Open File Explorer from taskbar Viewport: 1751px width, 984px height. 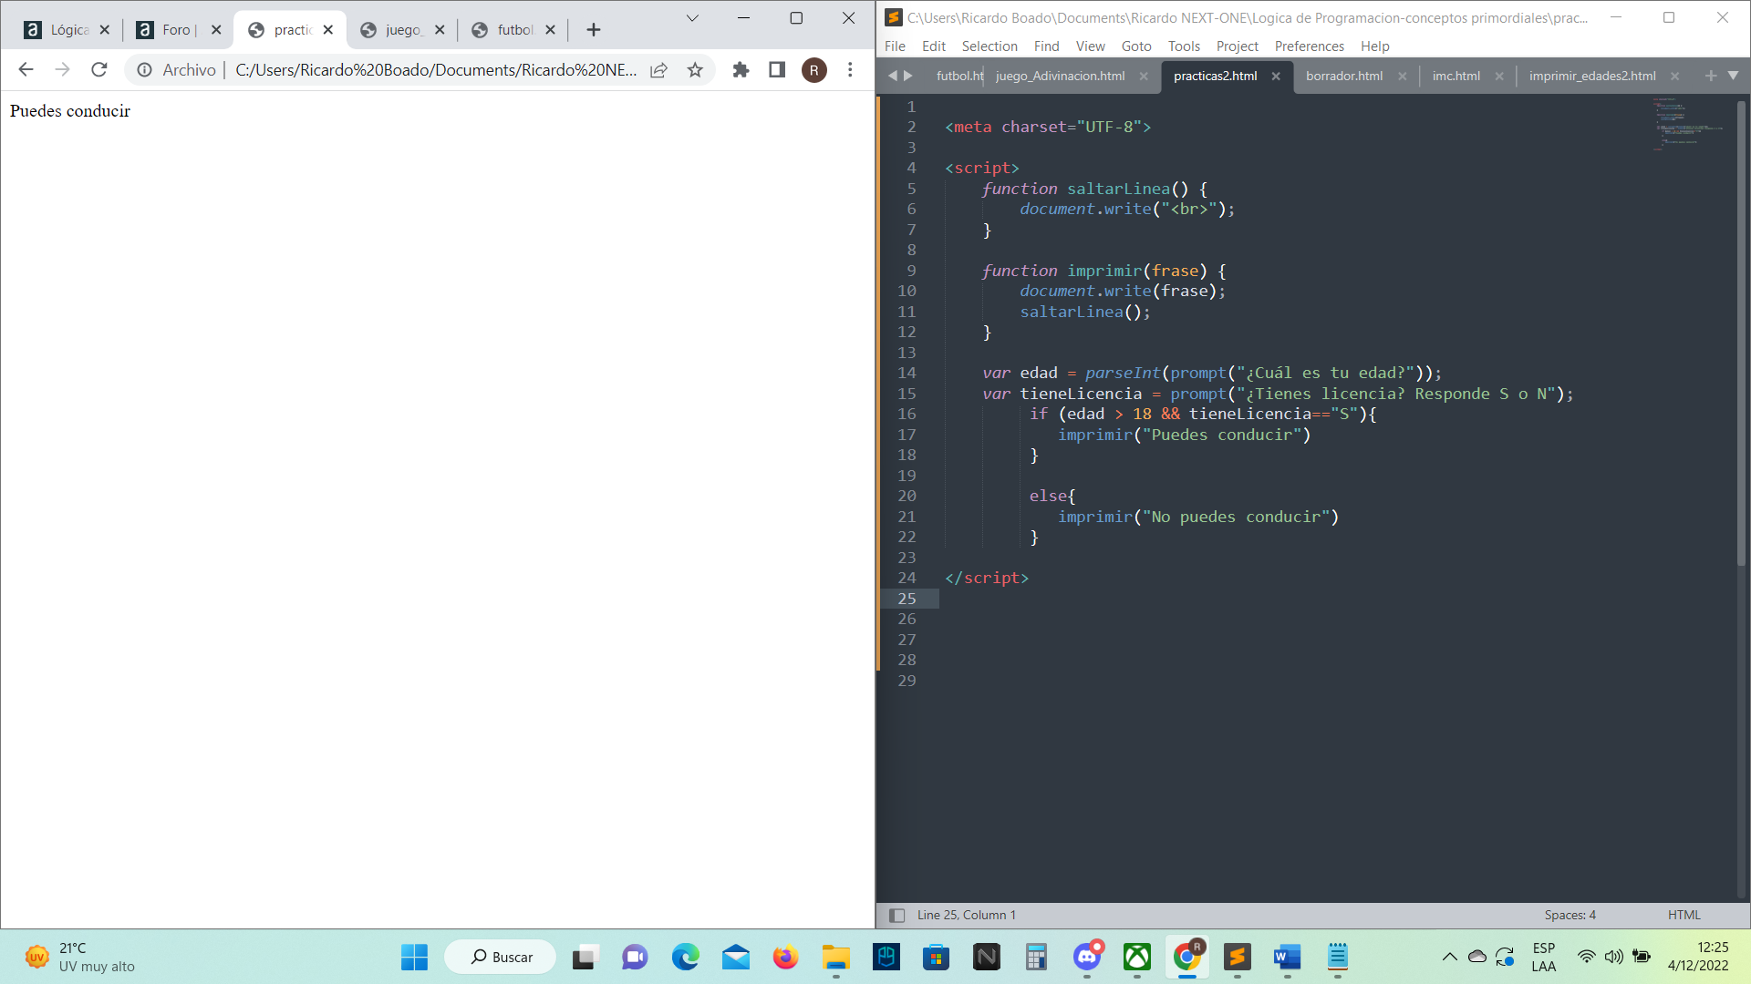(x=835, y=957)
